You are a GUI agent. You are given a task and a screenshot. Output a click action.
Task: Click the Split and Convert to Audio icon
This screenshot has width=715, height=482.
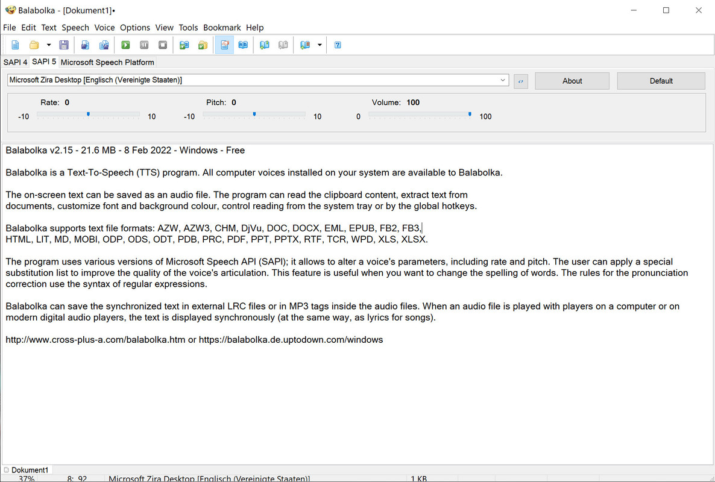104,45
